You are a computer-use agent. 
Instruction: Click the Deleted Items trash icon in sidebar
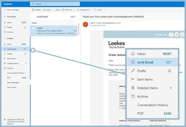5,63
